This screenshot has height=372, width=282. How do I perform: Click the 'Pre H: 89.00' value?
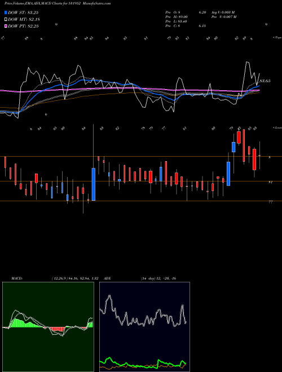(177, 17)
